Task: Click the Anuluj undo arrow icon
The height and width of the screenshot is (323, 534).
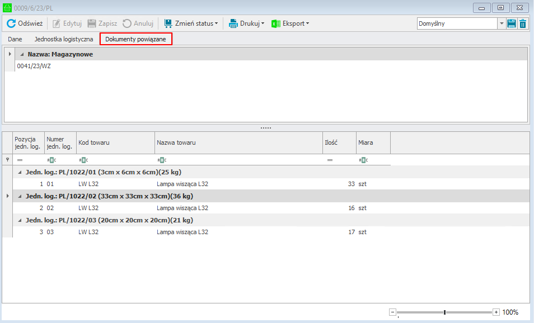Action: (x=127, y=23)
